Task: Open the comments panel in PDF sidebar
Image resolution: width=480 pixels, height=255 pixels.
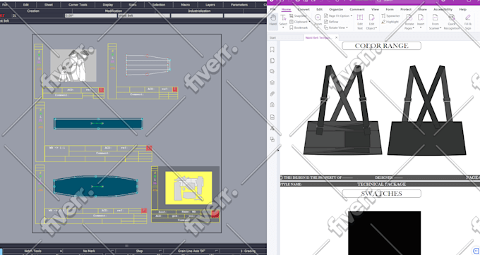Action: coord(272,71)
